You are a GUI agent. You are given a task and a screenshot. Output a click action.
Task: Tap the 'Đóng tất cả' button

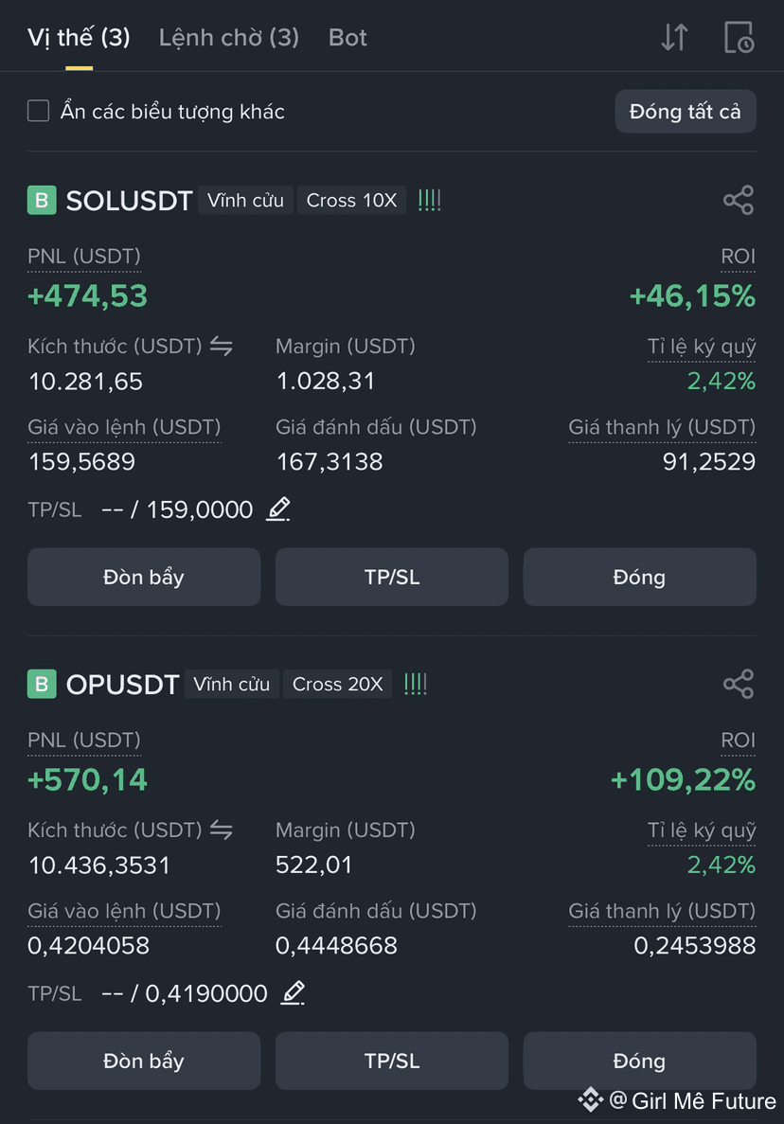coord(686,111)
